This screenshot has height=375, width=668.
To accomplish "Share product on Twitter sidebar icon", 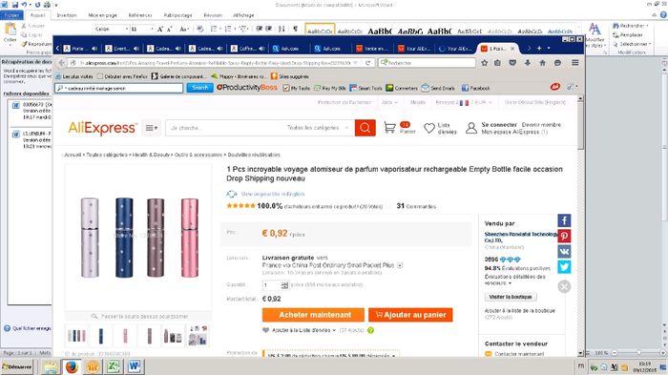I will [x=564, y=267].
